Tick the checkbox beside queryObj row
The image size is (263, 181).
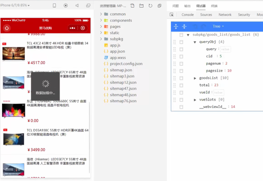click(x=181, y=42)
